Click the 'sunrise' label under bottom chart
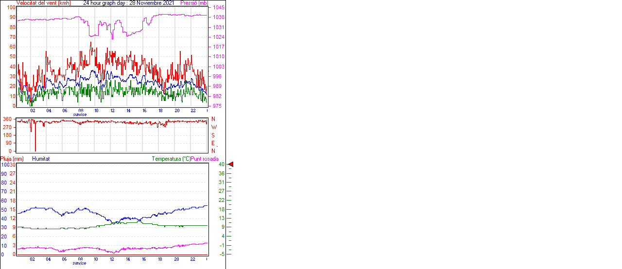The height and width of the screenshot is (269, 622). pyautogui.click(x=80, y=263)
